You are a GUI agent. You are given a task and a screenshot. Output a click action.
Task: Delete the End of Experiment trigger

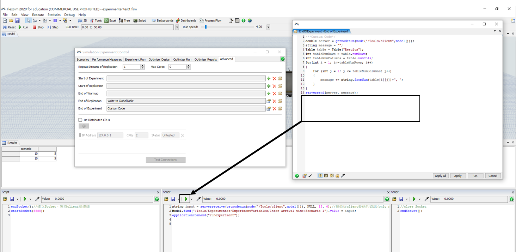click(x=274, y=109)
